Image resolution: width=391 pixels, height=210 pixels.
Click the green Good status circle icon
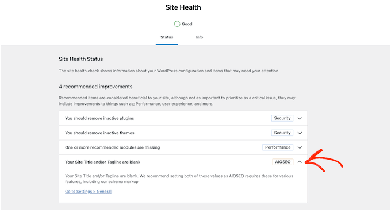tap(177, 24)
